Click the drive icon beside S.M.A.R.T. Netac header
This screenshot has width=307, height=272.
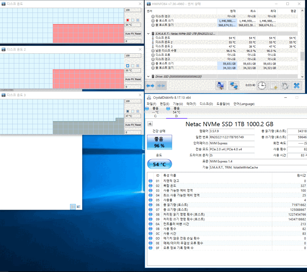point(153,33)
